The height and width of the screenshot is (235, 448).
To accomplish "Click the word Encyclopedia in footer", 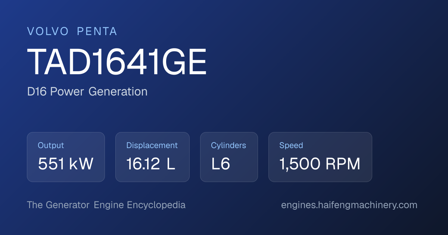I will pyautogui.click(x=156, y=205).
